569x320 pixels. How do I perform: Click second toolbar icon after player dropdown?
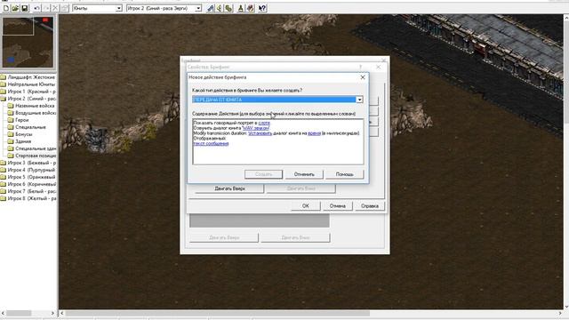(220, 8)
